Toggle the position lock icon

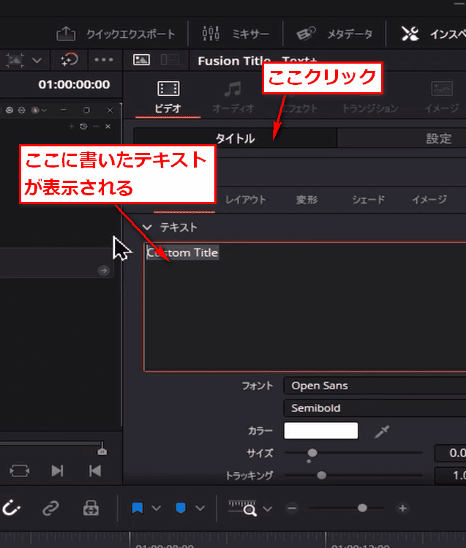[91, 508]
